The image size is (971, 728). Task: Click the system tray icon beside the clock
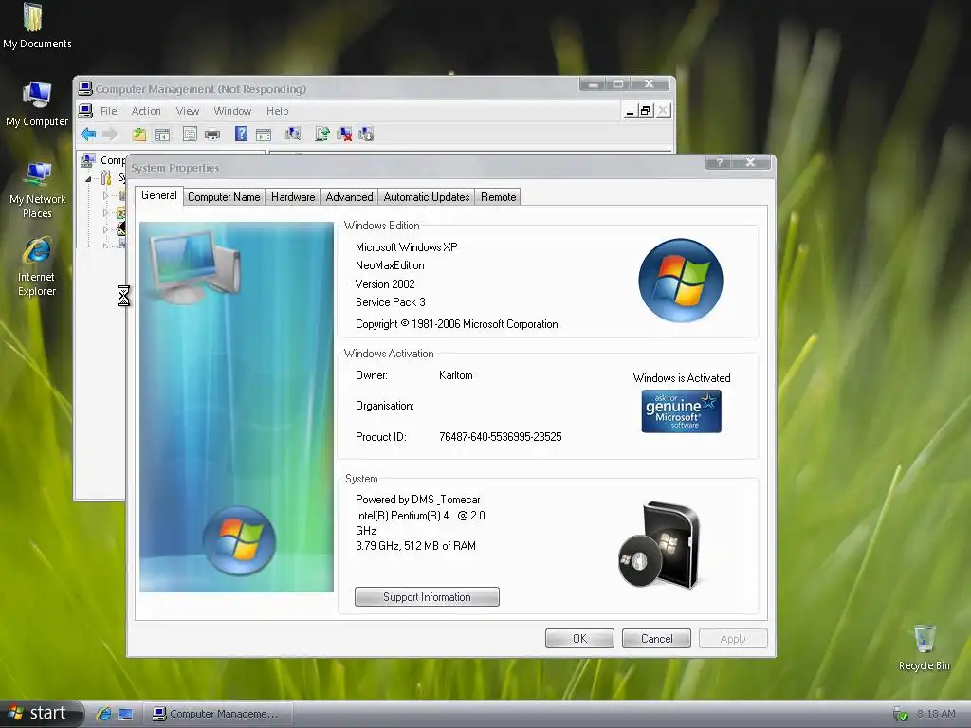[x=901, y=715]
